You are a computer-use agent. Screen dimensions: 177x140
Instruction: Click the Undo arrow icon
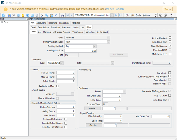click(x=56, y=15)
